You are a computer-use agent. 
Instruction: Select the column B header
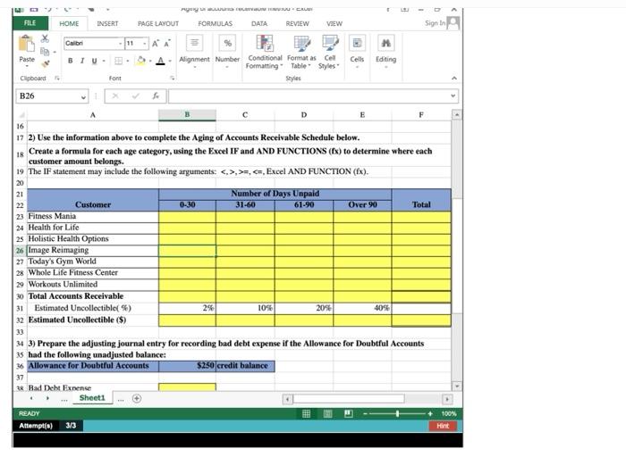click(187, 115)
